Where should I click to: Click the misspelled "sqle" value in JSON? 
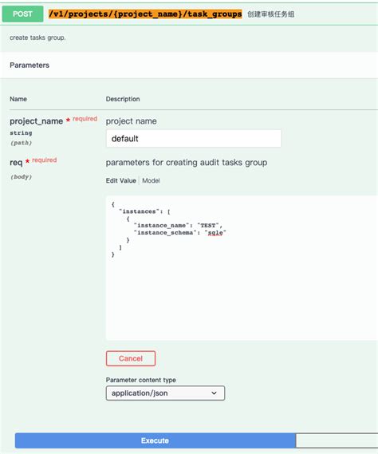pyautogui.click(x=215, y=233)
